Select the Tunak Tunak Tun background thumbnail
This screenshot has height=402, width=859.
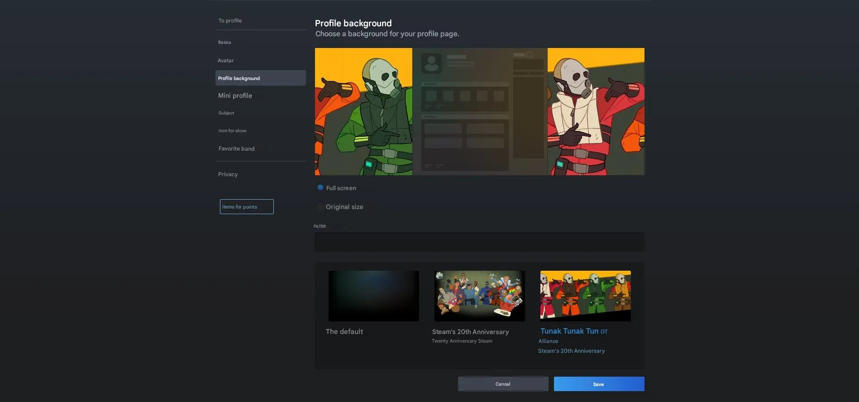pos(585,296)
